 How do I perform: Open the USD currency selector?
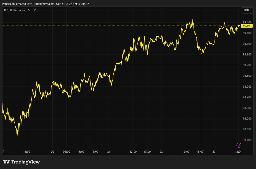point(246,10)
